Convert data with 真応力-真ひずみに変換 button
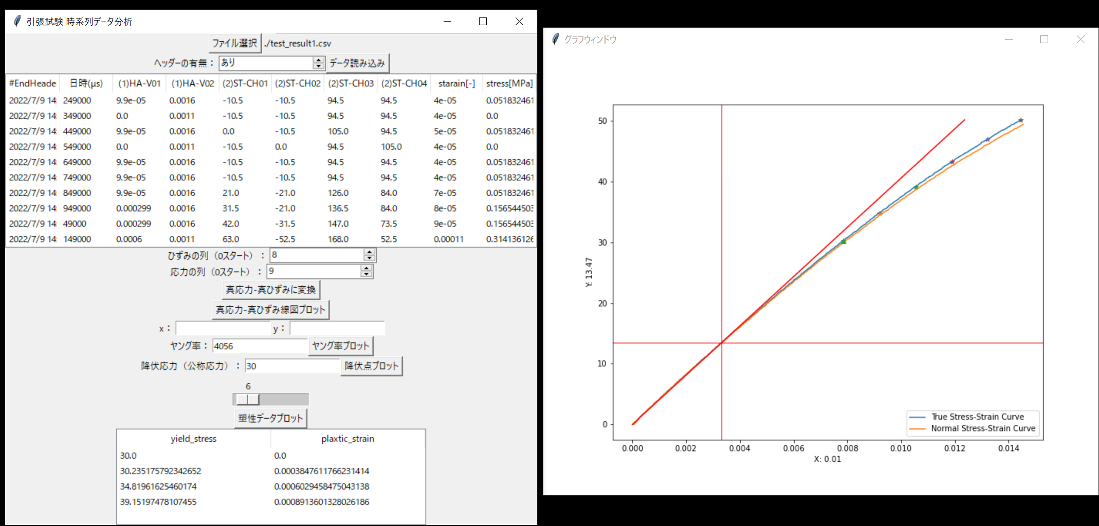The width and height of the screenshot is (1099, 526). (271, 290)
